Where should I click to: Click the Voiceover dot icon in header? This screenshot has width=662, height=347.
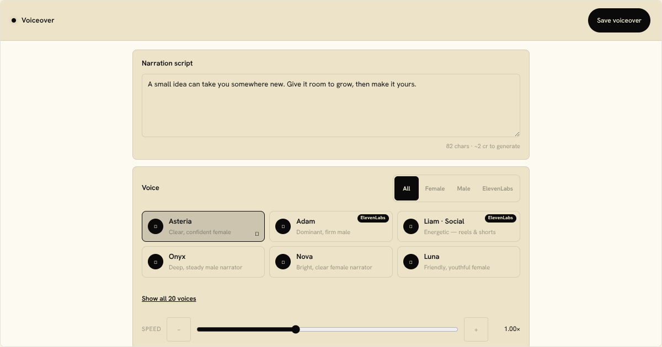tap(14, 20)
